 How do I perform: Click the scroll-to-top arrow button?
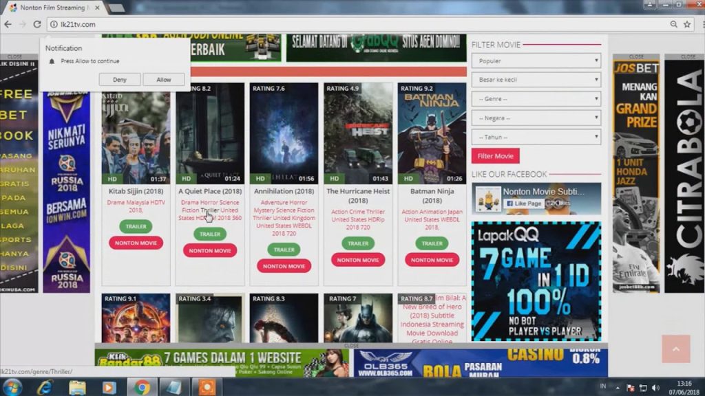tap(675, 349)
